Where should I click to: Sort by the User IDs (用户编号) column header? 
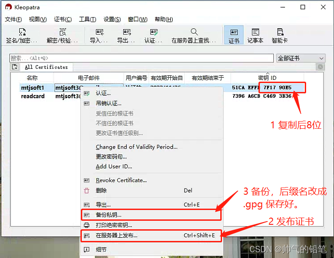pyautogui.click(x=136, y=78)
